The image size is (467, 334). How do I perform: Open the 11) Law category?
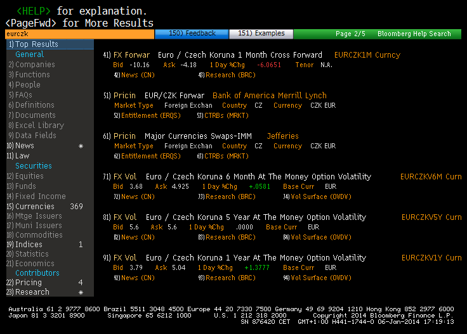coord(18,156)
